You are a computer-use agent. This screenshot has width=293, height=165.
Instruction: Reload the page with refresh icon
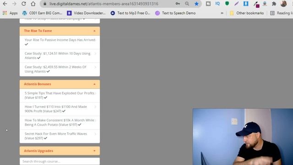(23, 4)
